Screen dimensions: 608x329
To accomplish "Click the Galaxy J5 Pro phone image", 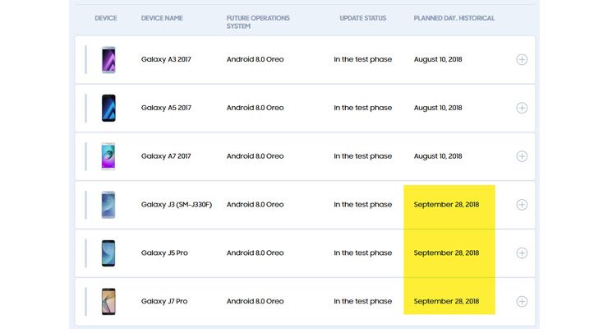I will point(108,253).
